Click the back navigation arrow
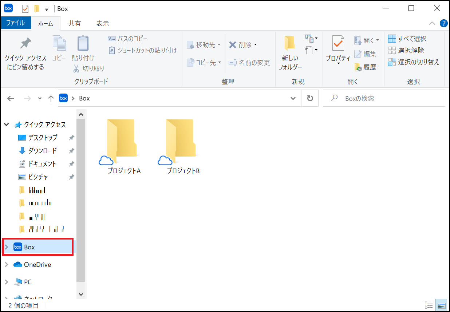Viewport: 450px width, 312px height. point(11,98)
